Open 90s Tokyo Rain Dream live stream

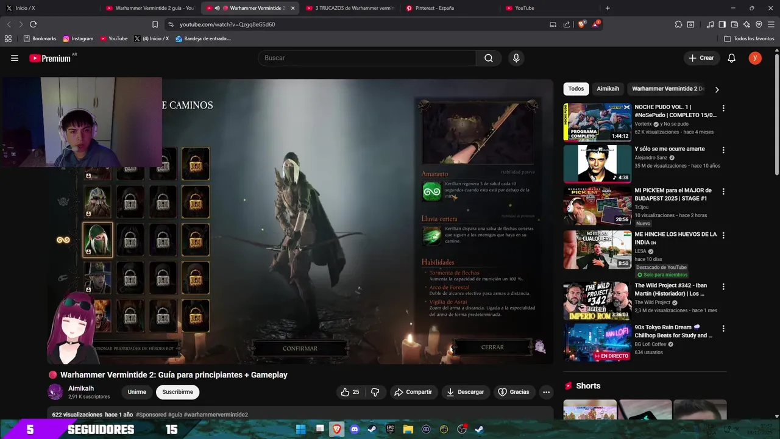[x=597, y=342]
